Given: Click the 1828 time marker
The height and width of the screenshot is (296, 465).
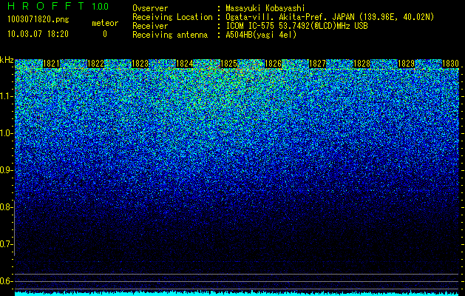Looking at the screenshot, I should tap(362, 64).
